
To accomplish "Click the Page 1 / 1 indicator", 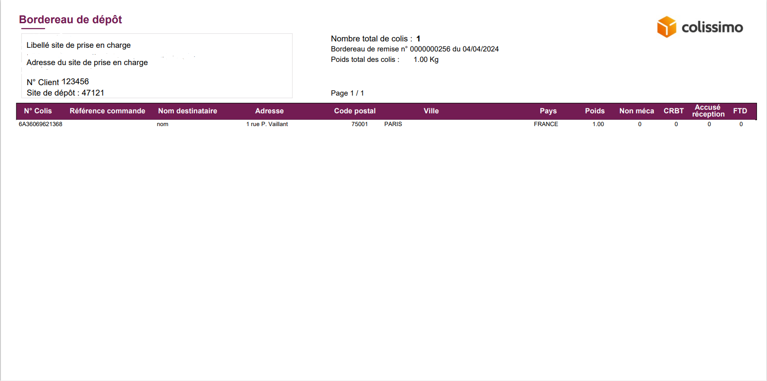I will point(347,93).
